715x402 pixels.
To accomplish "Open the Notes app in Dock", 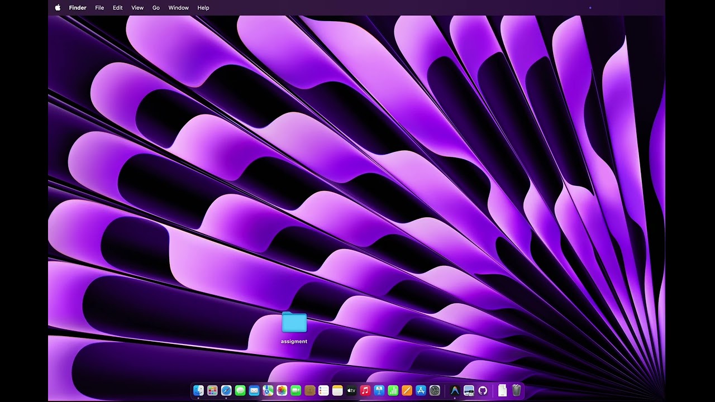I will tap(337, 390).
